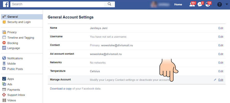The image size is (230, 103).
Task: Click the 'No networks.' text
Action: click(x=98, y=63)
